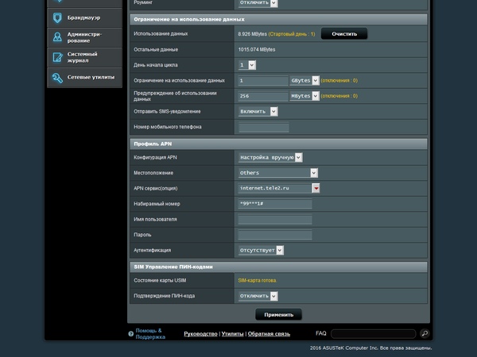
Task: Click the Профиль APN section header
Action: 278,144
